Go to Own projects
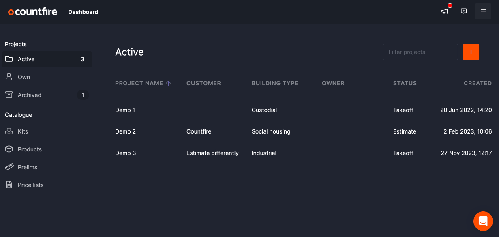This screenshot has height=237, width=499. [x=47, y=77]
